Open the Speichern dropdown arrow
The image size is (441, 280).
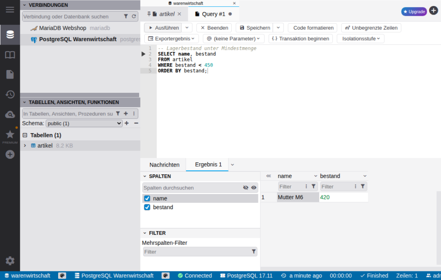[278, 28]
